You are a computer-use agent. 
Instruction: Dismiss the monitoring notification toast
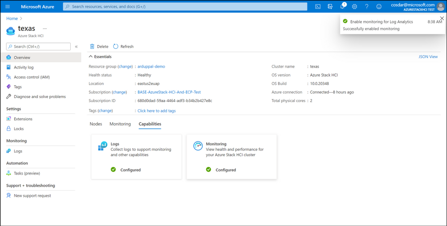tap(442, 18)
